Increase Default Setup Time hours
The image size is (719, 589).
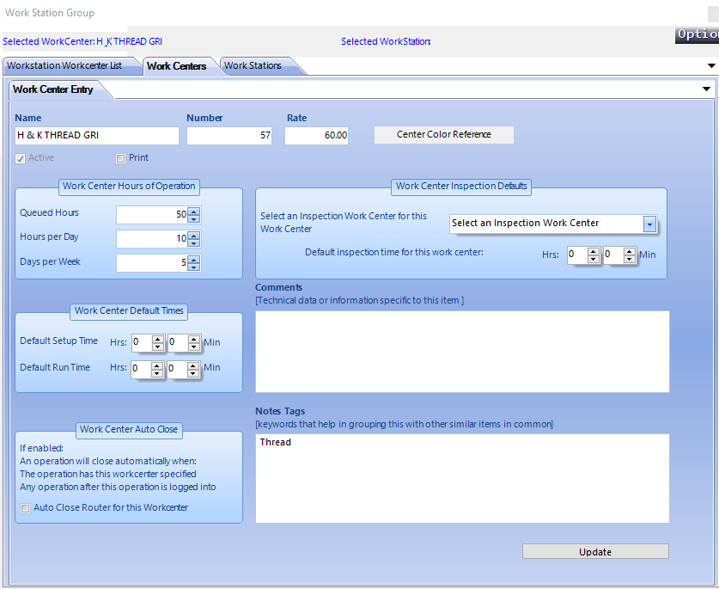tap(158, 340)
